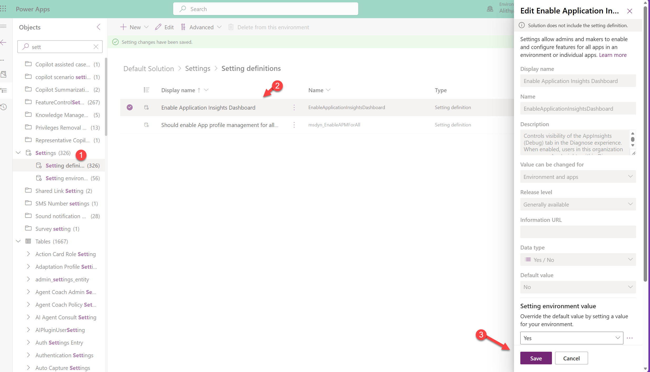Image resolution: width=650 pixels, height=372 pixels.
Task: Open Privileges Removal folder (13)
Action: 59,128
